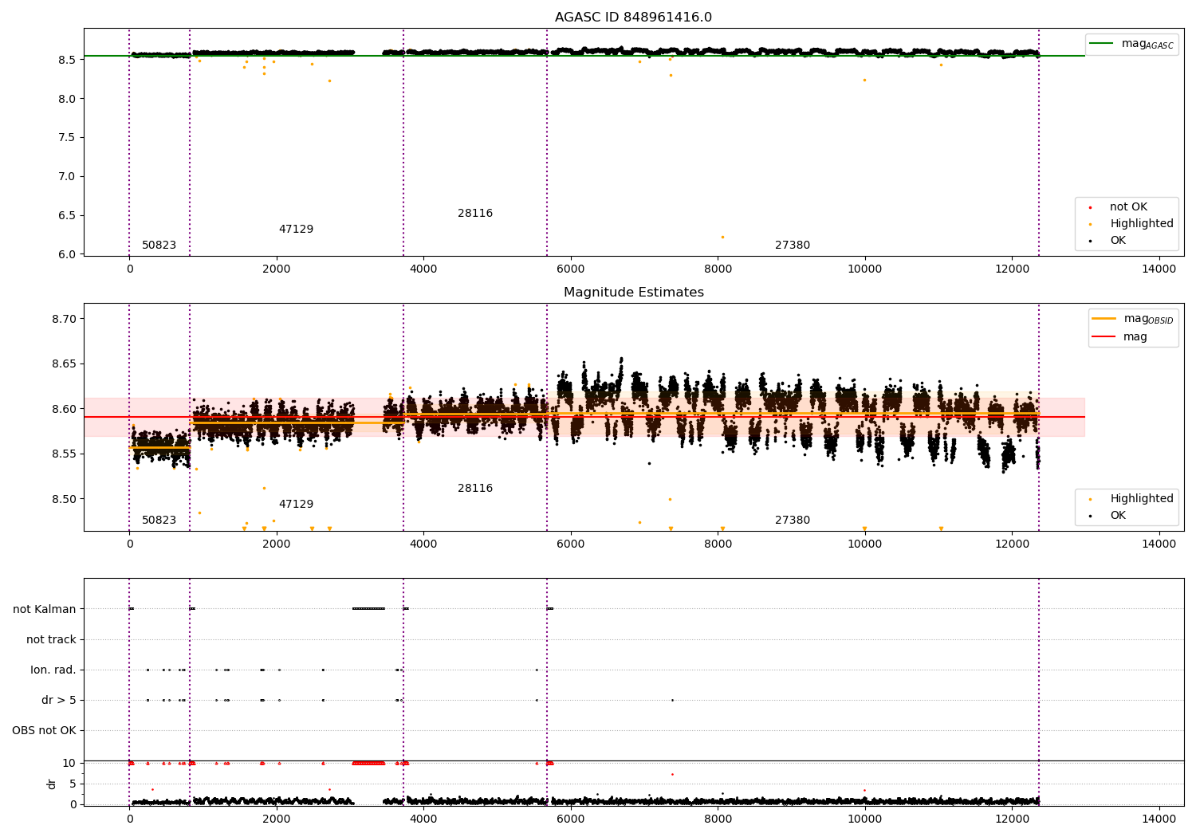This screenshot has height=837, width=1196.
Task: Click obsid label 50823 in Magnitude Estimates plot
Action: click(159, 521)
